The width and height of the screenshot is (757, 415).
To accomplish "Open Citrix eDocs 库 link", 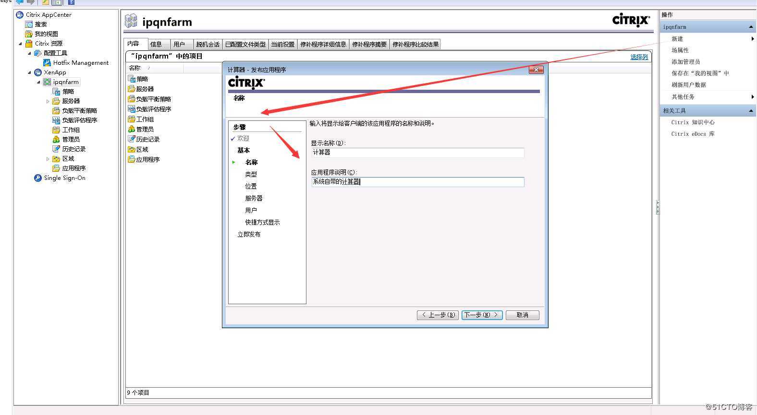I will coord(693,134).
